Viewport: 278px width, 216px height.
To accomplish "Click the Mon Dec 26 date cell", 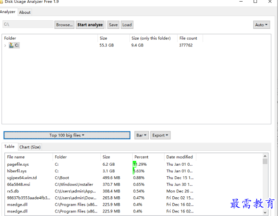I will (x=180, y=191).
